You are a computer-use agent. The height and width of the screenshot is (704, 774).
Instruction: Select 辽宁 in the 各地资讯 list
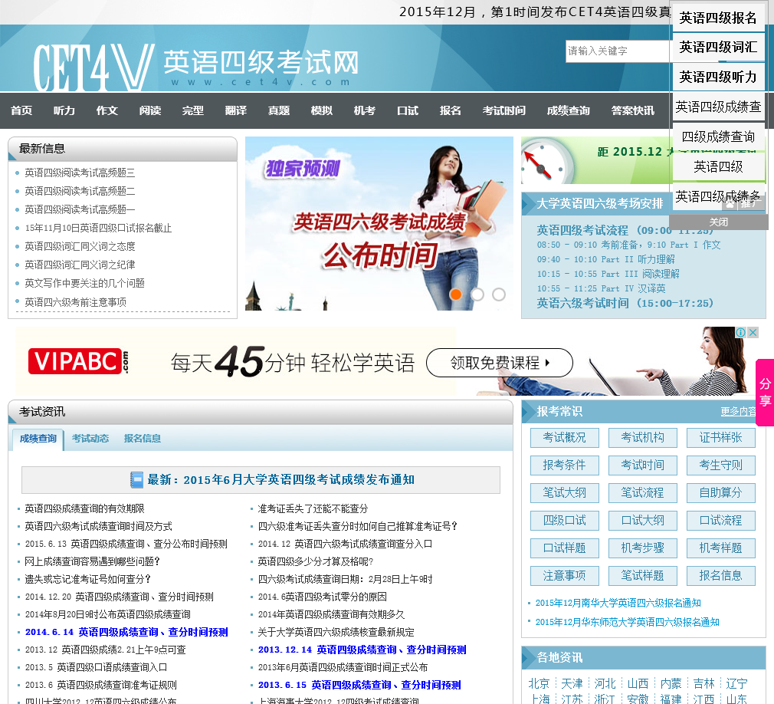737,684
